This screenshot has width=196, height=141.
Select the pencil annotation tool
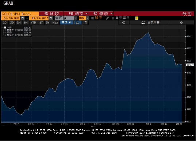[x=107, y=18]
